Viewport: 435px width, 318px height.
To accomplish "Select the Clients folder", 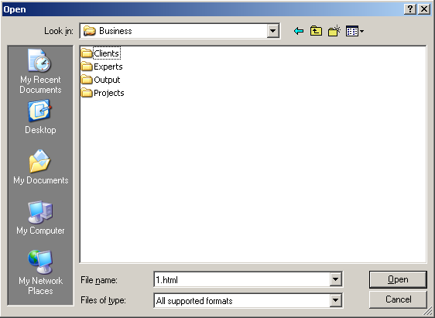I will tap(101, 53).
